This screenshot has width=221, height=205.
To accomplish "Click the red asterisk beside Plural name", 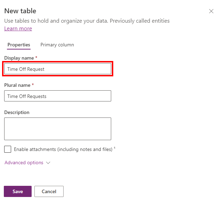I will [33, 85].
